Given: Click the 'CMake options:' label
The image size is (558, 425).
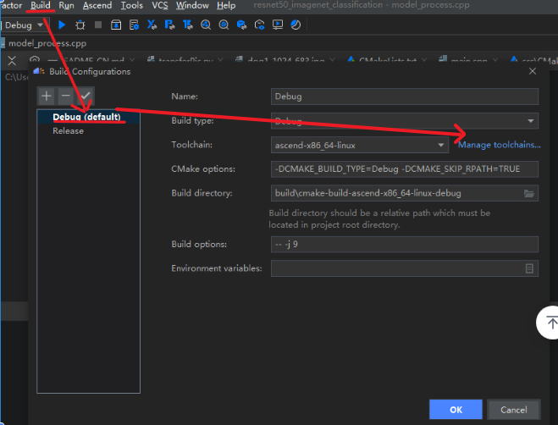Looking at the screenshot, I should (x=203, y=169).
